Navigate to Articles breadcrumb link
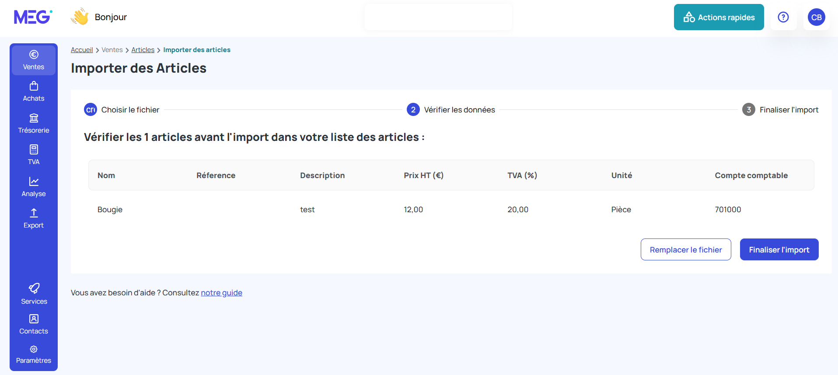 tap(143, 50)
